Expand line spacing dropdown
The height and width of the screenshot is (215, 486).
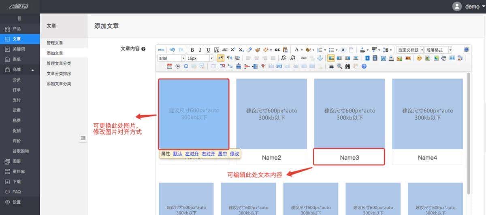point(391,50)
